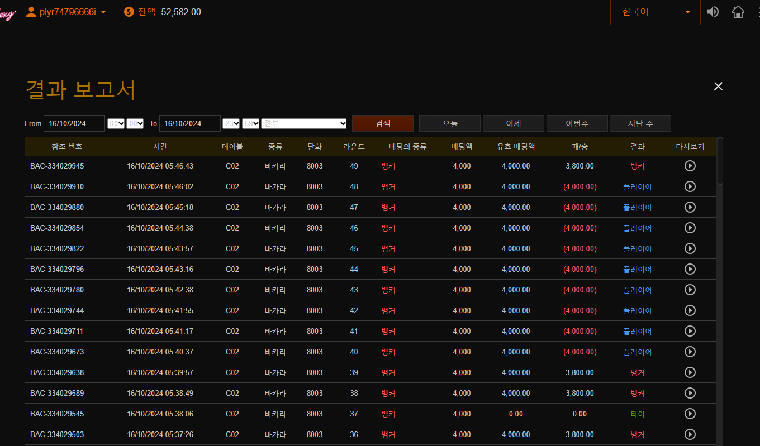The height and width of the screenshot is (446, 760).
Task: Mute sound with the speaker icon
Action: (x=712, y=12)
